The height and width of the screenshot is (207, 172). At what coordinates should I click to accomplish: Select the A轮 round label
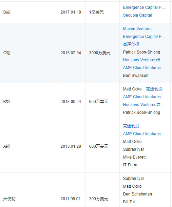point(6,146)
